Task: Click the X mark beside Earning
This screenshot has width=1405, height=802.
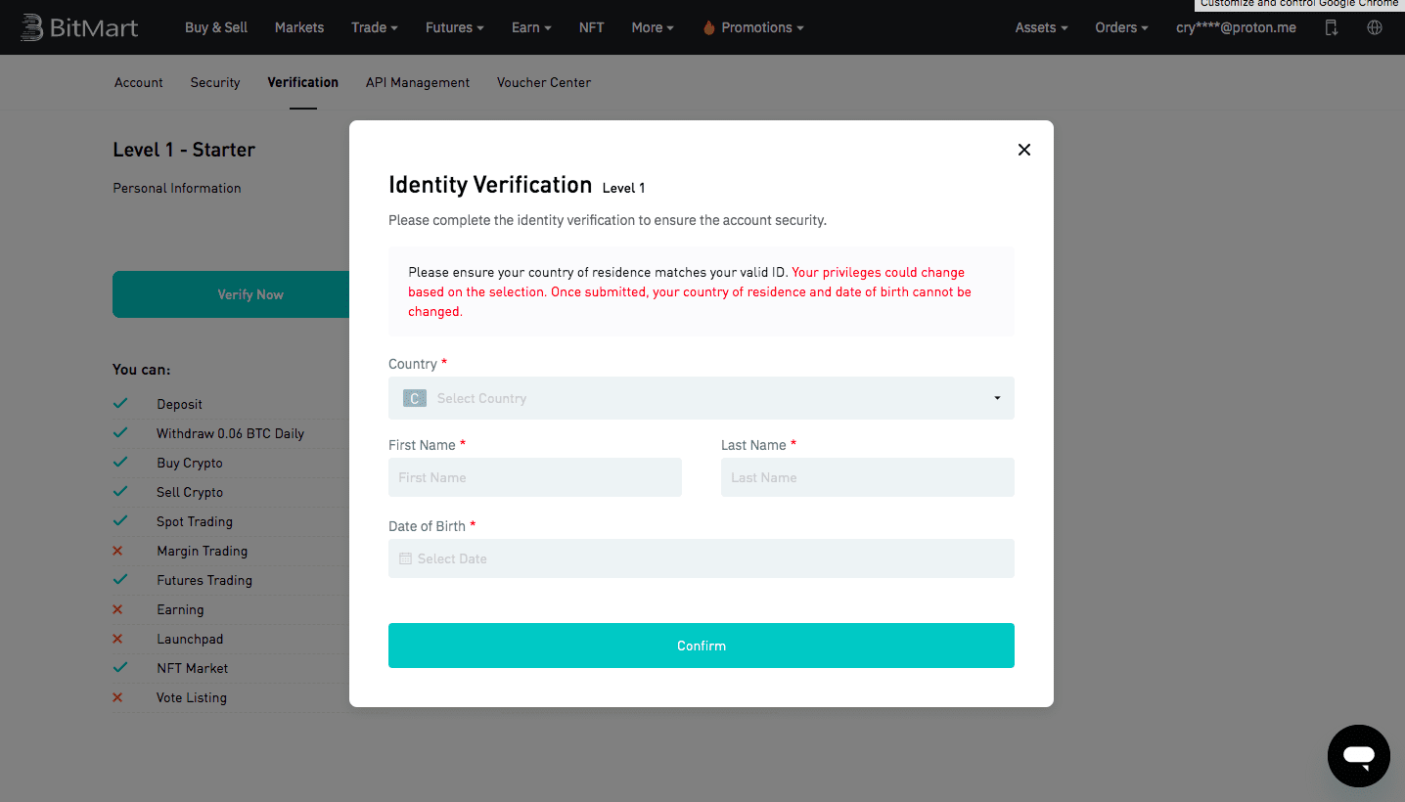Action: 118,609
